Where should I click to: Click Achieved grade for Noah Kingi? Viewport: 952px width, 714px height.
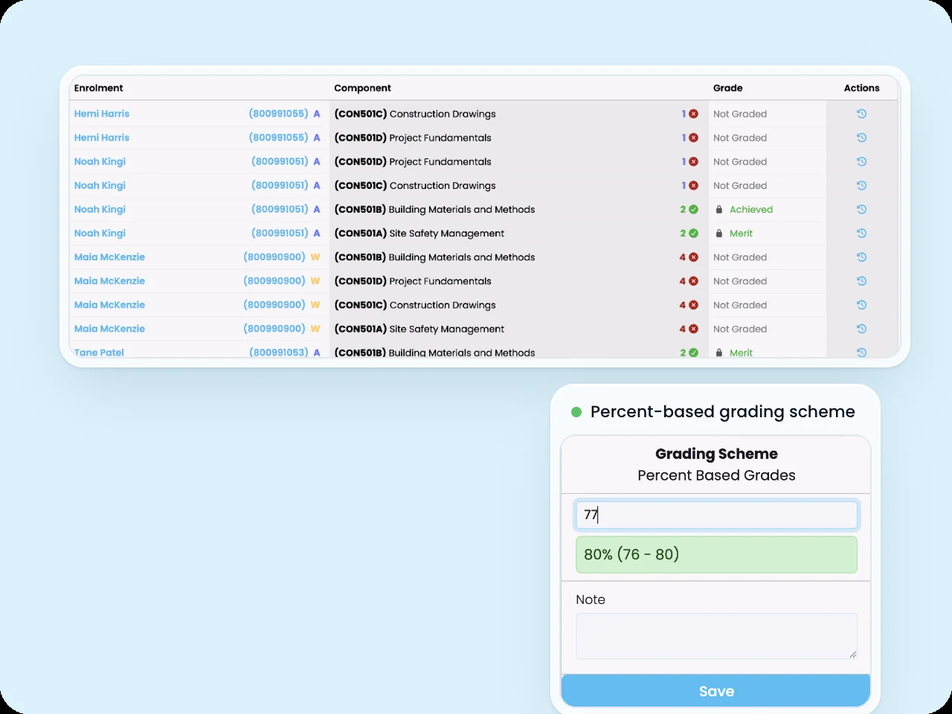pos(751,210)
